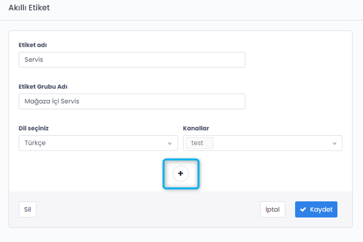Select the 'test' channel tag chip
The width and height of the screenshot is (363, 242).
(x=198, y=143)
